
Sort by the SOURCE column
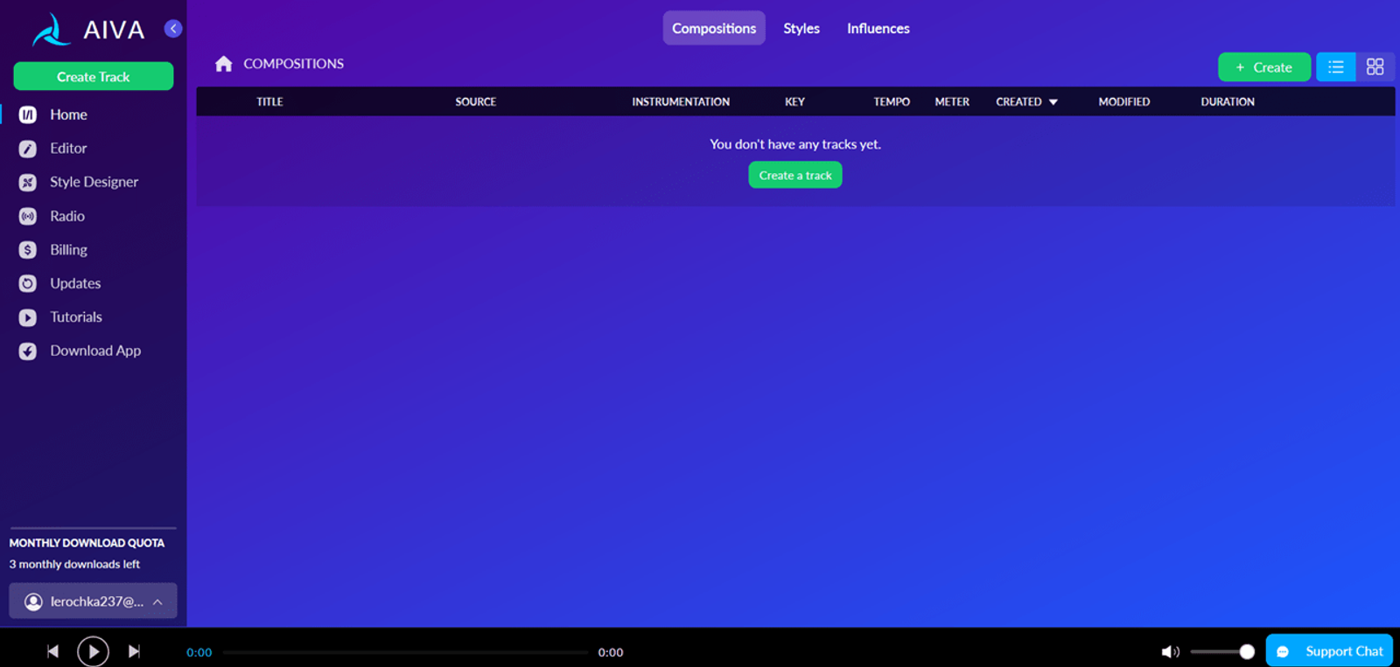point(476,102)
